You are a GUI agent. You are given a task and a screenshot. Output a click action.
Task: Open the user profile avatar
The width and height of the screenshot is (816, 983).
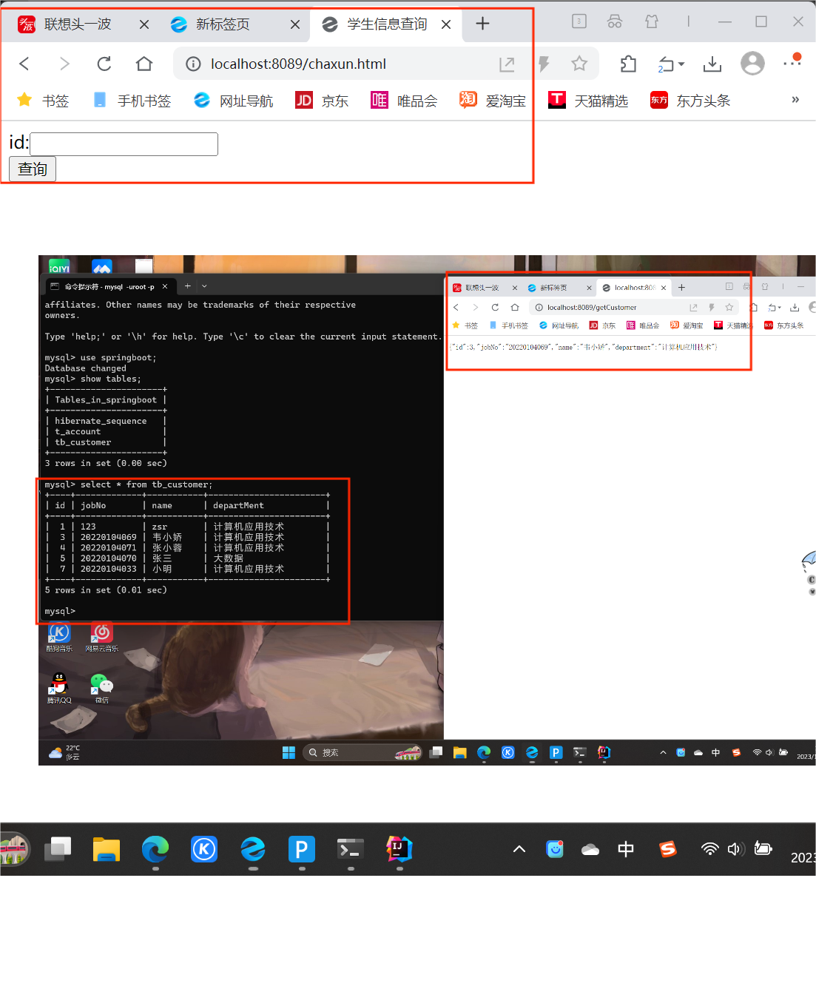point(752,64)
